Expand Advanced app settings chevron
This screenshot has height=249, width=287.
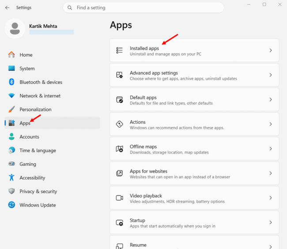pyautogui.click(x=271, y=75)
